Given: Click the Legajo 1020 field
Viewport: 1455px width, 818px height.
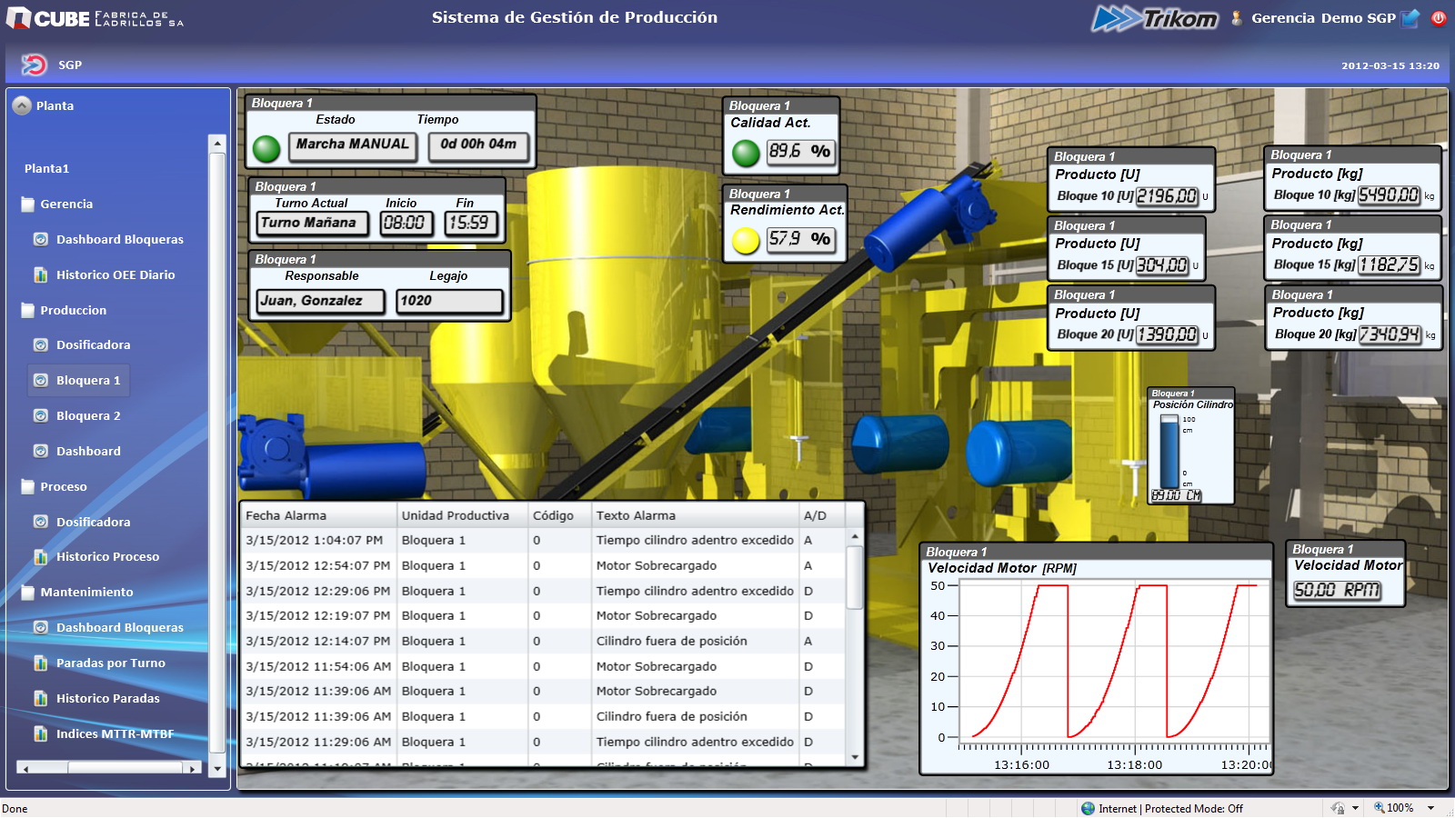Looking at the screenshot, I should point(449,301).
